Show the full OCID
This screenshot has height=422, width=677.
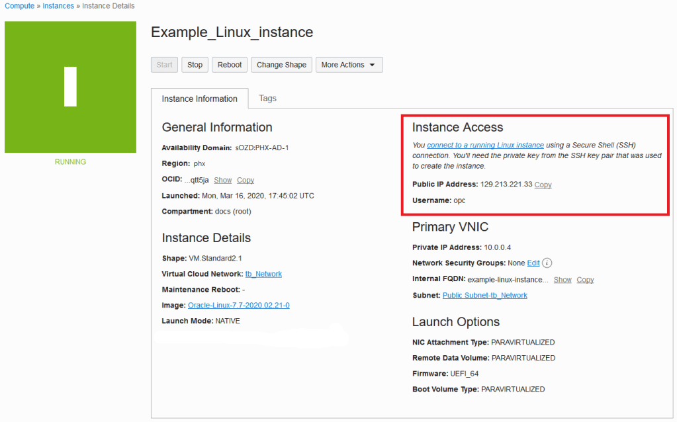[223, 180]
